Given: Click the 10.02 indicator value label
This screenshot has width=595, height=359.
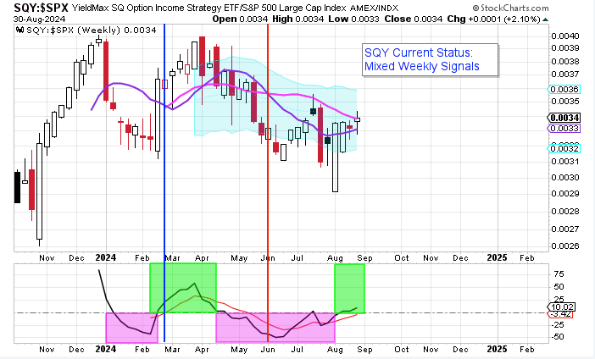Looking at the screenshot, I should (x=560, y=307).
